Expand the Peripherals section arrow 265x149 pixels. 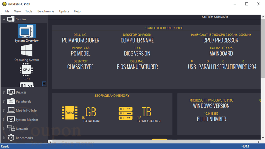4,101
